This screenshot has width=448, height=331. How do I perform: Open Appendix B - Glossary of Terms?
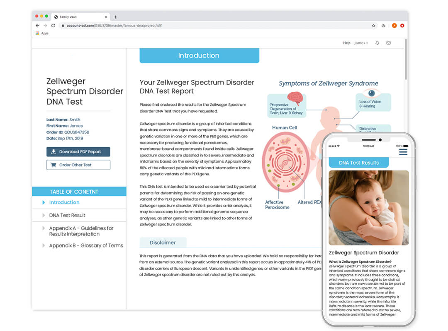[x=86, y=245]
